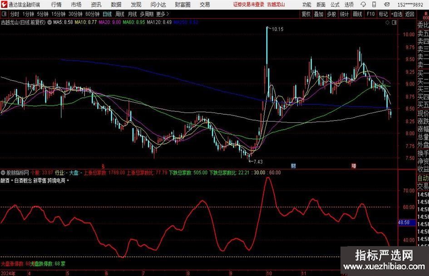Viewport: 429px width, 276px height.
Task: Toggle the side panel icon above price axis
Action: (x=394, y=22)
